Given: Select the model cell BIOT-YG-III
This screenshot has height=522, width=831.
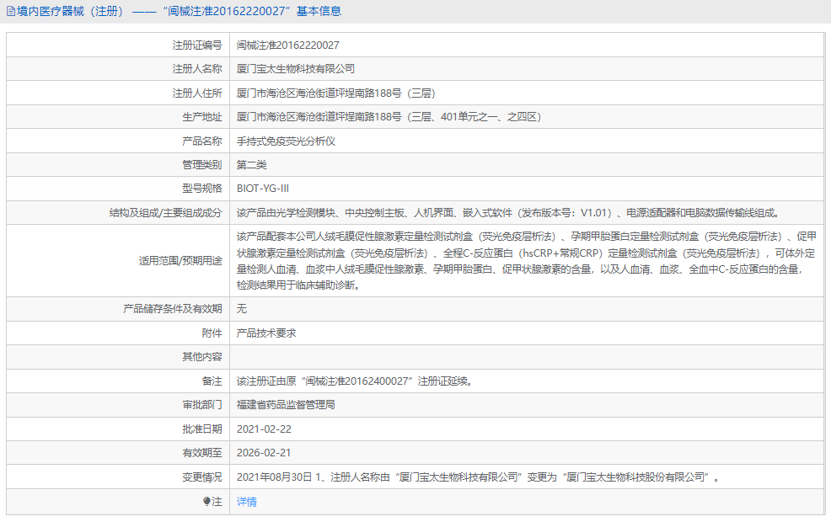Looking at the screenshot, I should [x=263, y=189].
